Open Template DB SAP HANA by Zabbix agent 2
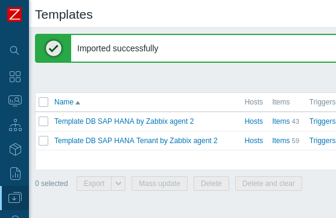 coord(124,121)
